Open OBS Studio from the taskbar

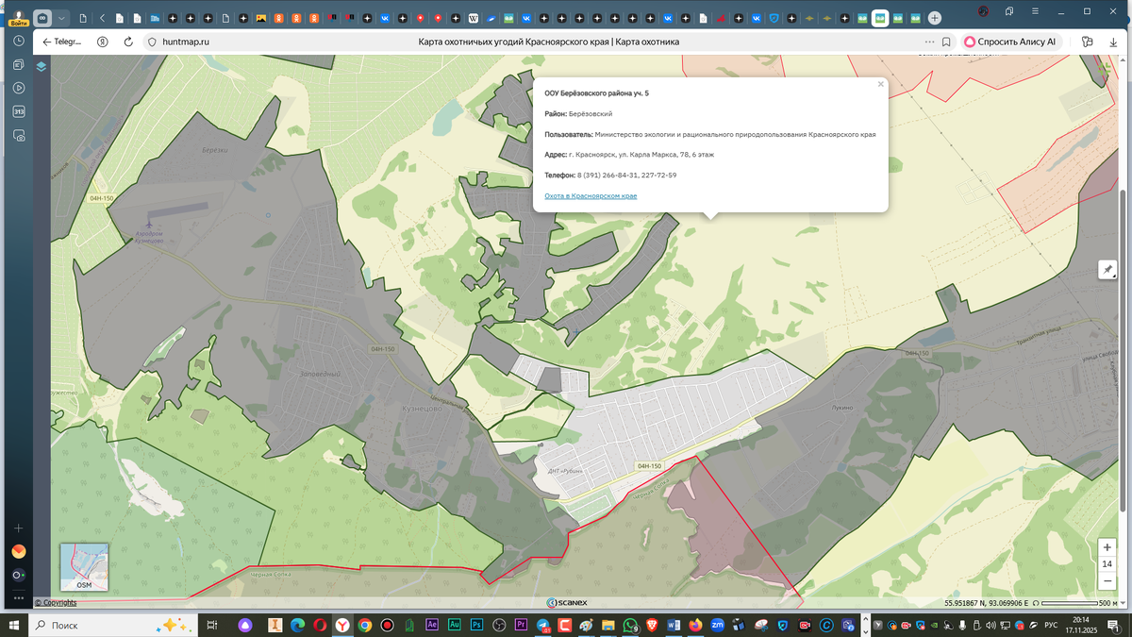click(x=499, y=625)
